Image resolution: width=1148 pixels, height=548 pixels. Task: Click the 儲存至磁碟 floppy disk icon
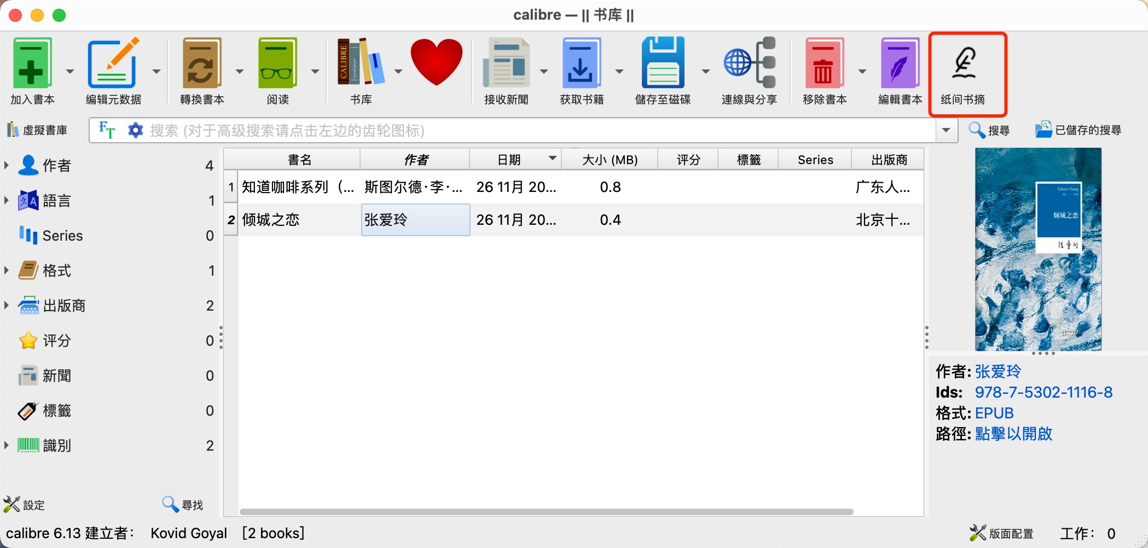[x=663, y=63]
